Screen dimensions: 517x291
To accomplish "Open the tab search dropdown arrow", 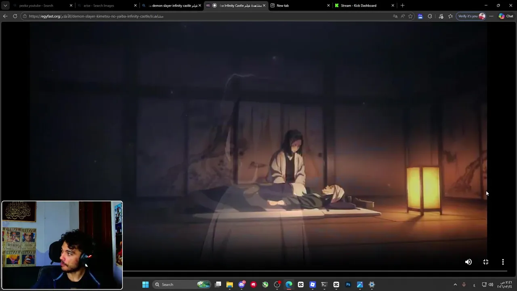I will 5,6.
